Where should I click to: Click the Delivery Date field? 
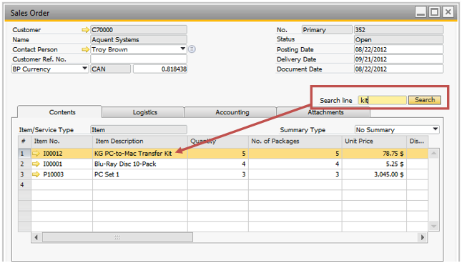coord(398,59)
